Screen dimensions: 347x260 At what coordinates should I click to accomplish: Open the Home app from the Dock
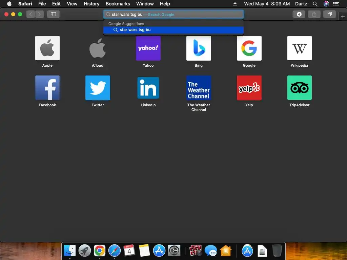point(225,251)
